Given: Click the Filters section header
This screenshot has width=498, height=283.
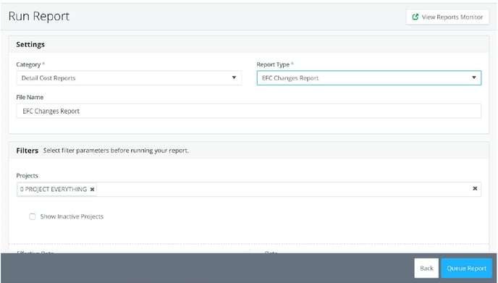Looking at the screenshot, I should pyautogui.click(x=28, y=151).
